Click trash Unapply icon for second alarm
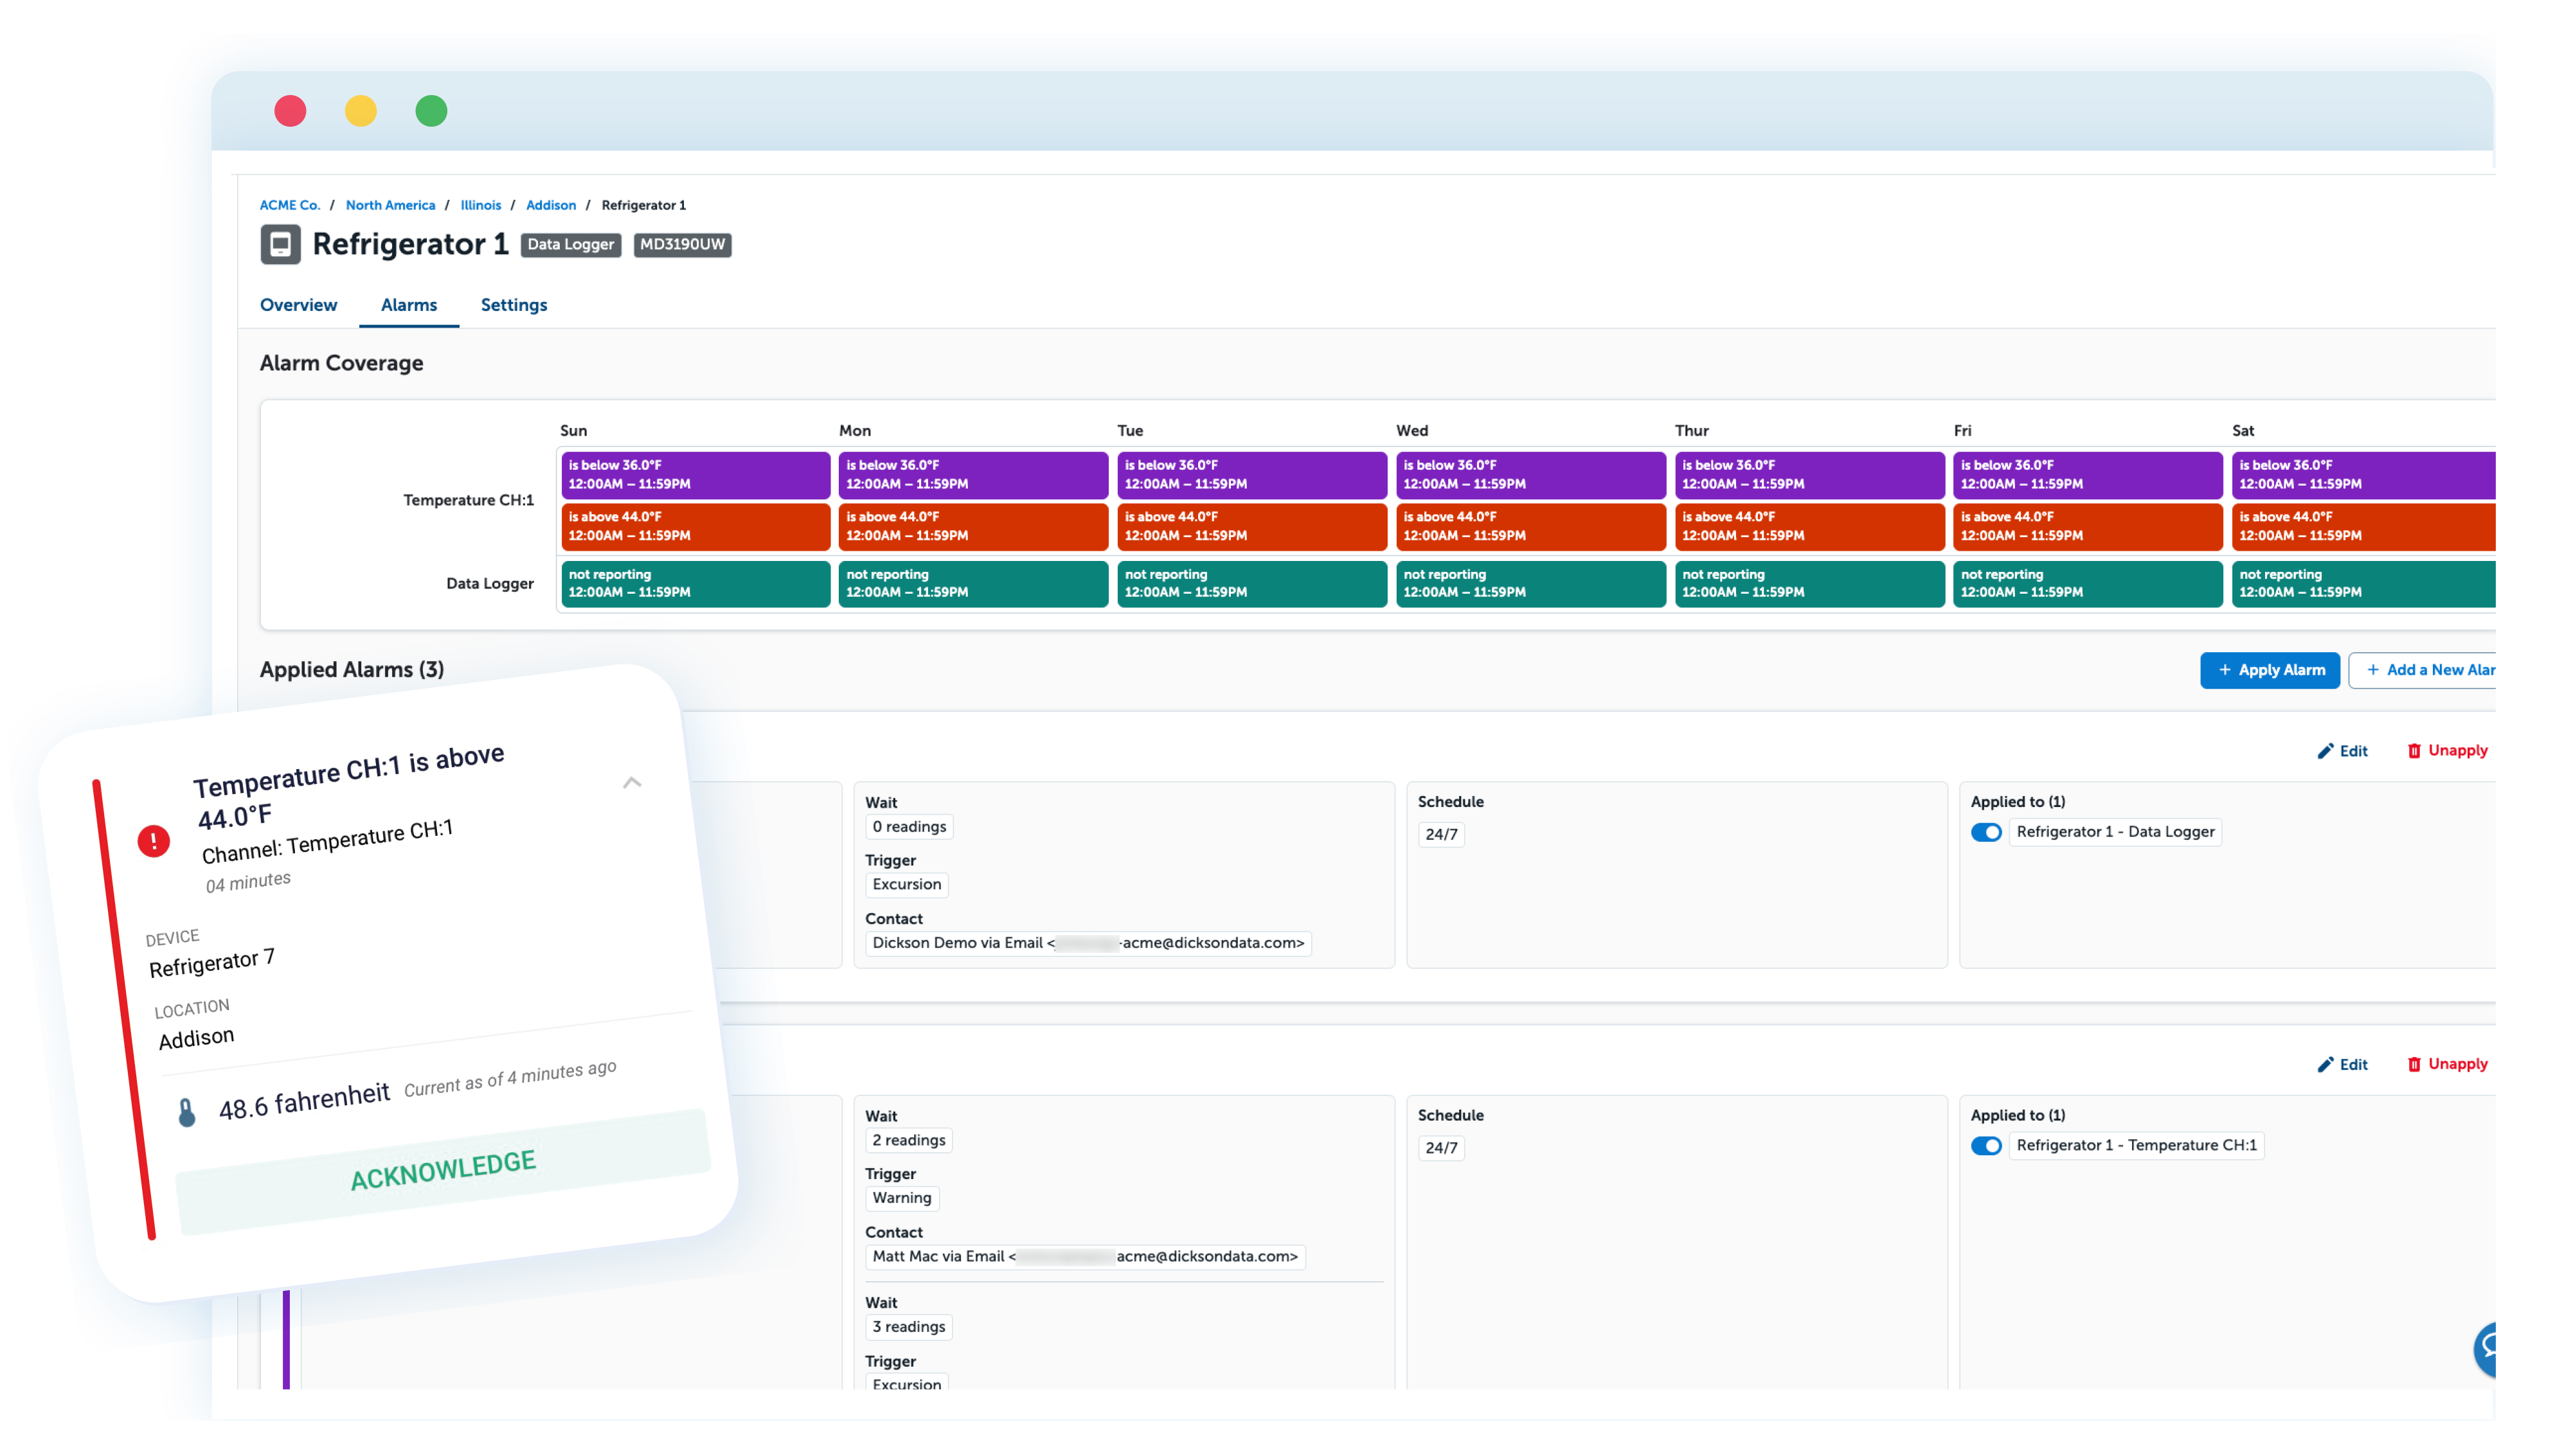Screen dimensions: 2571x1456 coord(2413,1064)
